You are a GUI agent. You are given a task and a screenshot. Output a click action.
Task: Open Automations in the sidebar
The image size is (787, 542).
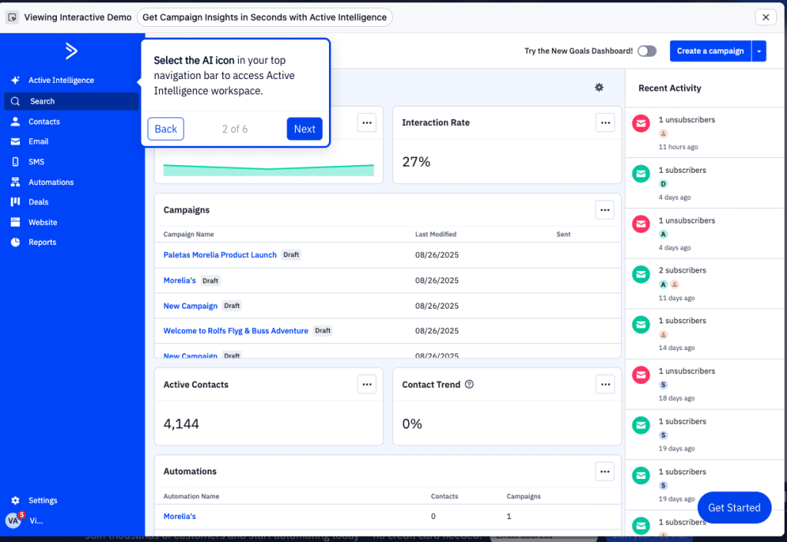[x=51, y=182]
